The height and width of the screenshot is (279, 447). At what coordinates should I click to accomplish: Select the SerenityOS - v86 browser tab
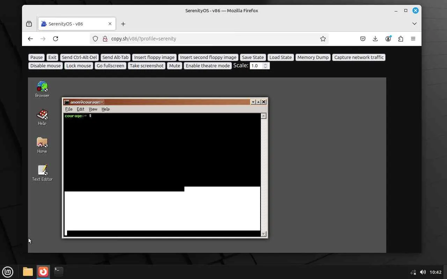77,24
